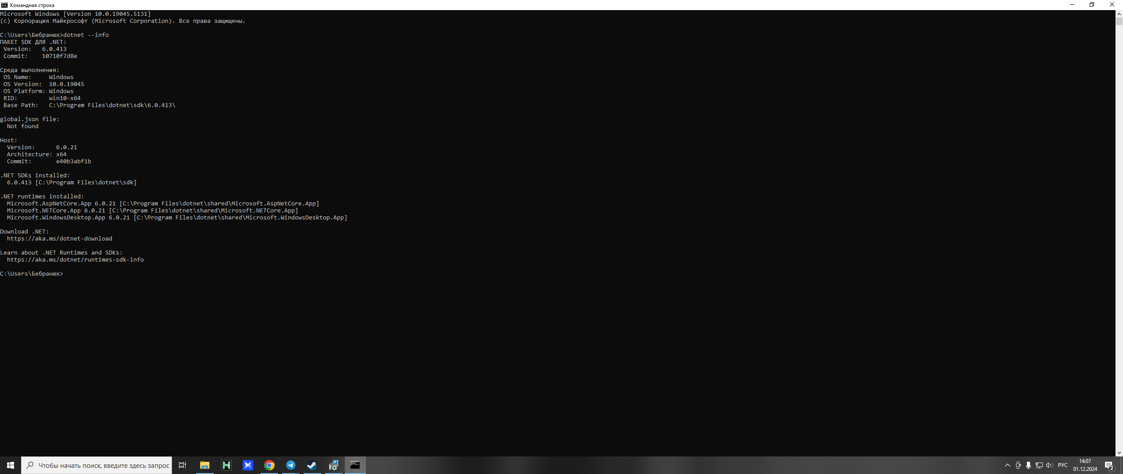This screenshot has height=474, width=1123.
Task: Click the installer setup taskbar icon
Action: point(333,465)
